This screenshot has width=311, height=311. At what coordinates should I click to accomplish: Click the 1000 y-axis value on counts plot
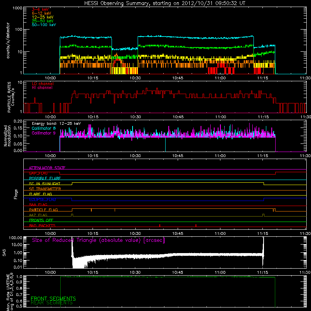coord(17,8)
